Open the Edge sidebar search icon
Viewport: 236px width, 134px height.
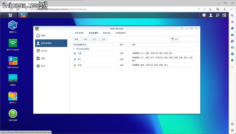point(232,15)
